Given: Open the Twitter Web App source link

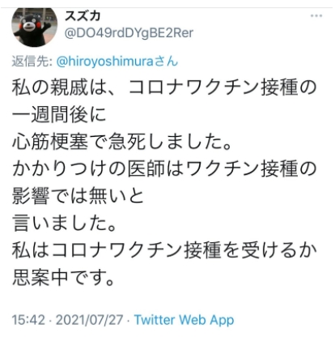Looking at the screenshot, I should click(184, 320).
